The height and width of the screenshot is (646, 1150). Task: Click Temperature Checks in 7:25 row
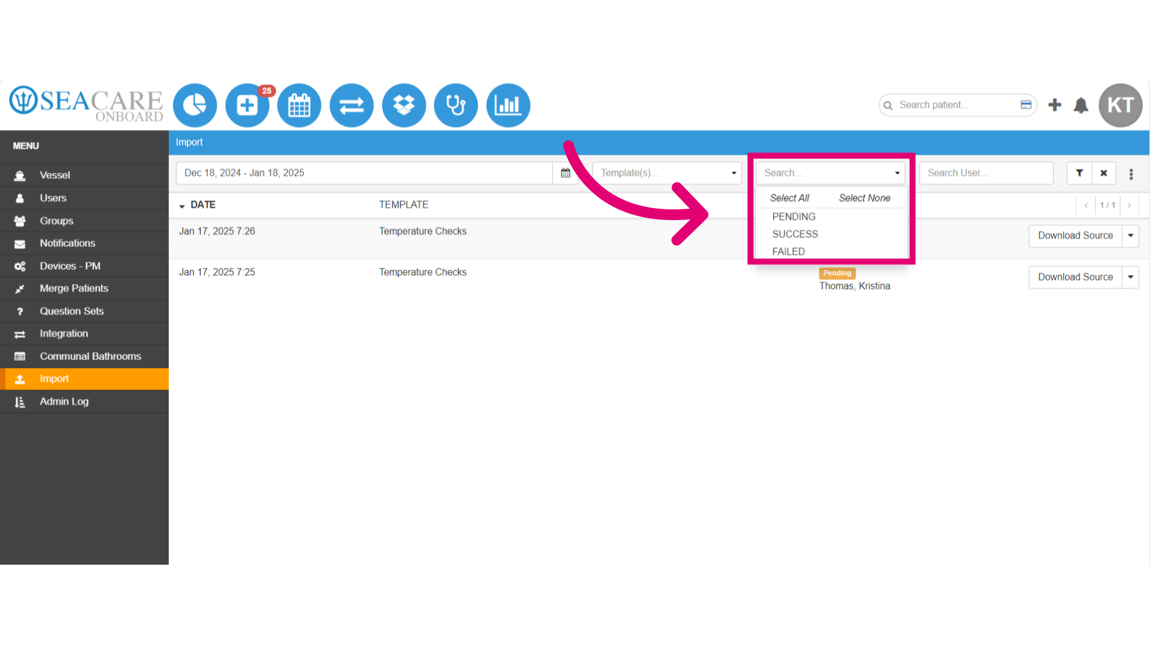click(x=422, y=272)
